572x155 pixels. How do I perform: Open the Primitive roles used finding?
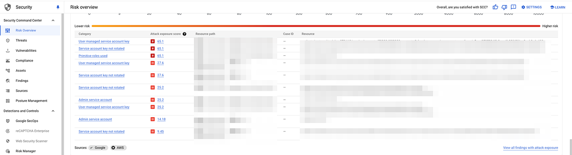93,56
